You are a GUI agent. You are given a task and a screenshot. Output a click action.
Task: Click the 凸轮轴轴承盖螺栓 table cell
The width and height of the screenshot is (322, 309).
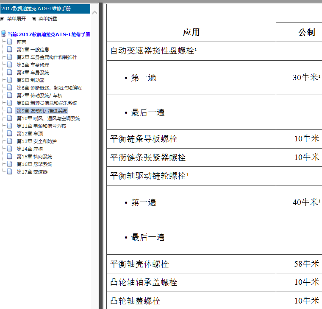pyautogui.click(x=191, y=282)
